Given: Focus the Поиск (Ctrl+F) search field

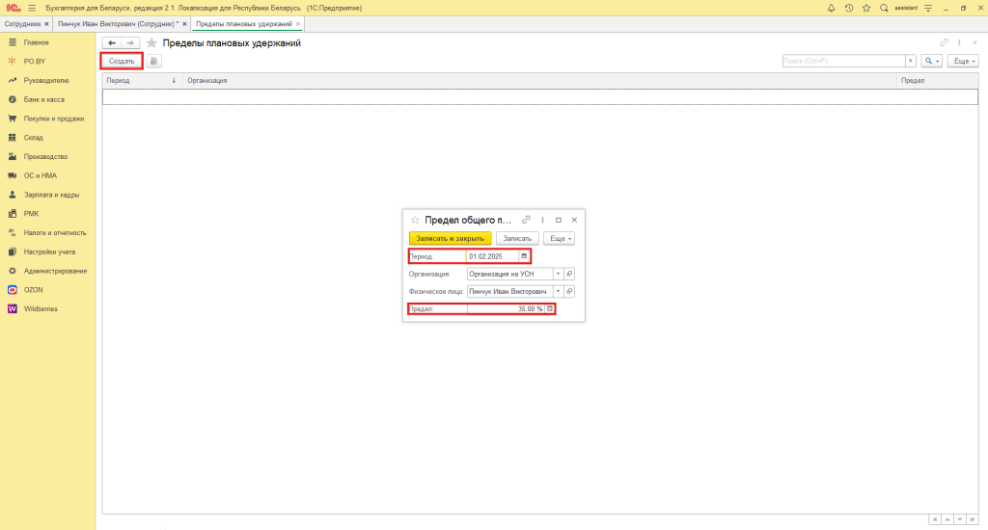Looking at the screenshot, I should click(843, 61).
